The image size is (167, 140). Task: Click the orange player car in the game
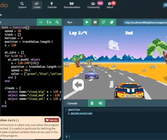[129, 91]
